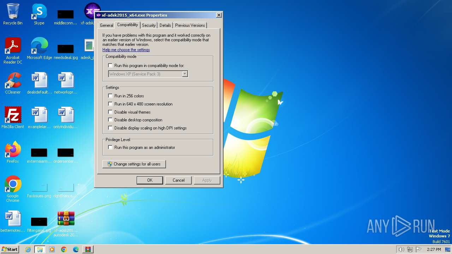Click the Apply button

[x=207, y=180]
